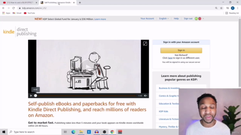The image size is (241, 135).
Task: Open the Windows Start menu
Action: click(4, 132)
